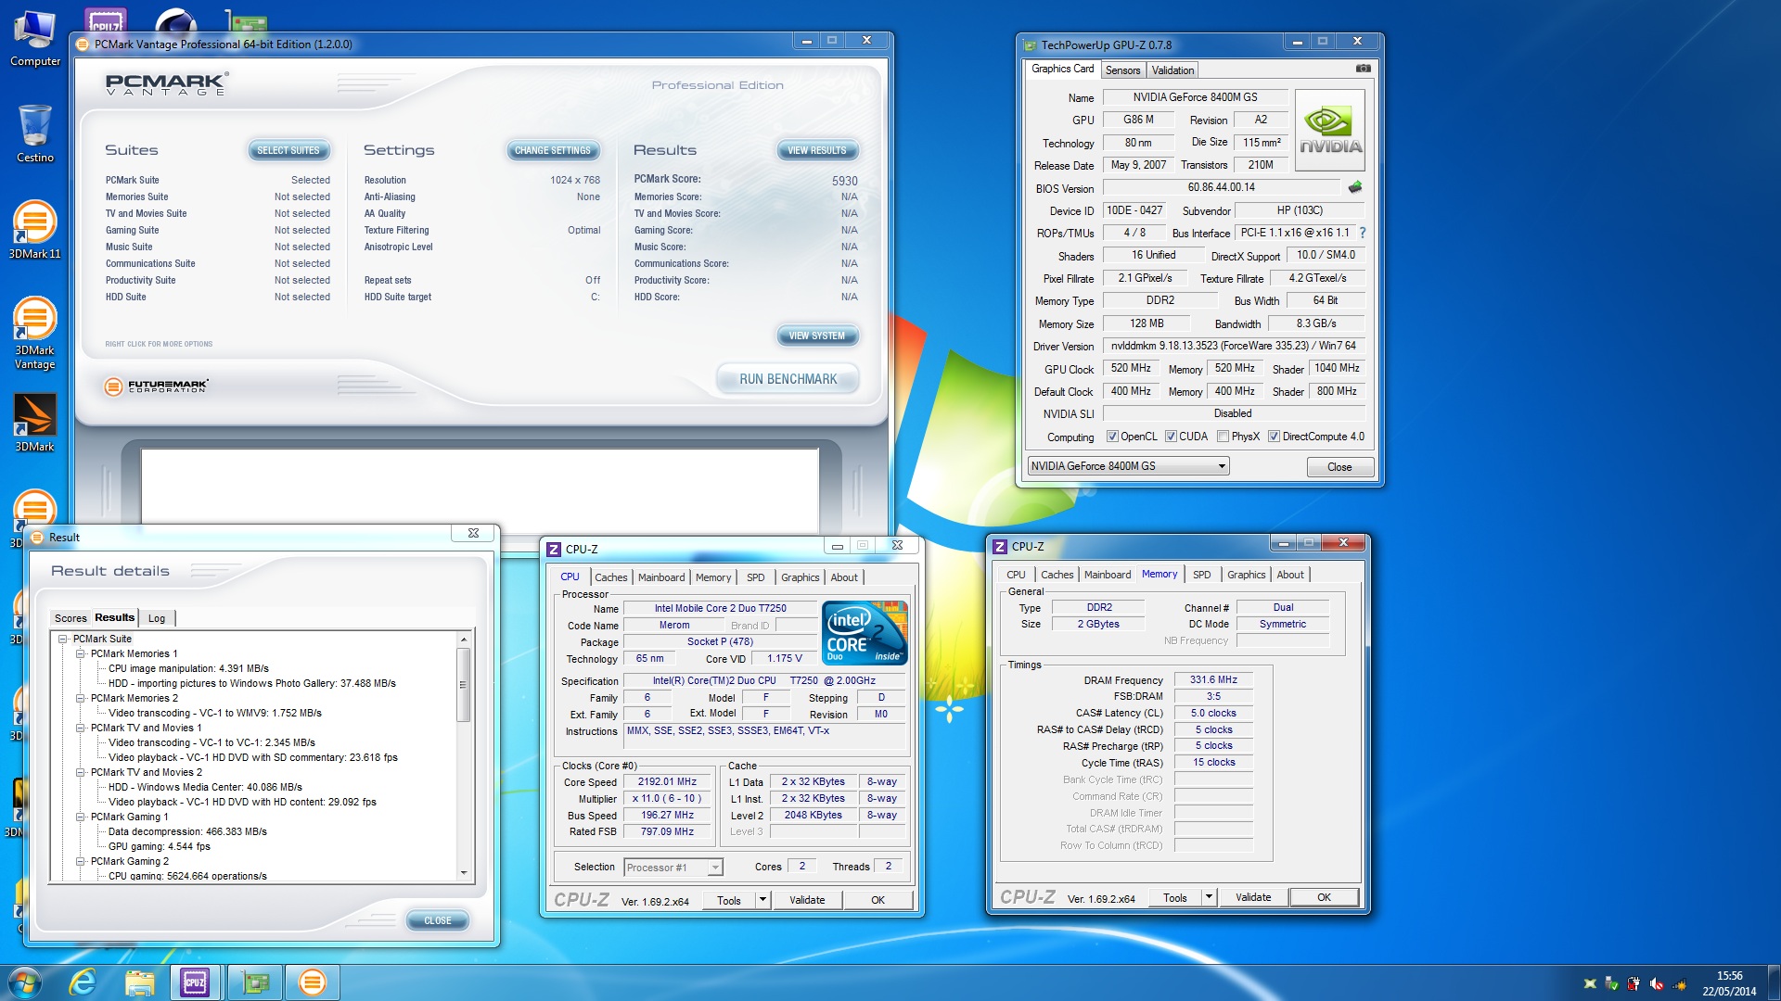Open the Computer desktop icon
Image resolution: width=1781 pixels, height=1001 pixels.
pos(34,37)
